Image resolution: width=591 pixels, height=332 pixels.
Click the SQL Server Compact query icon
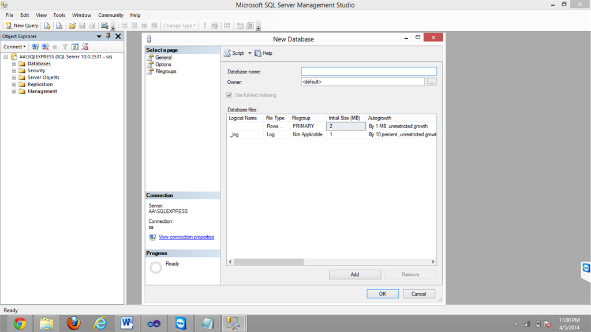59,25
